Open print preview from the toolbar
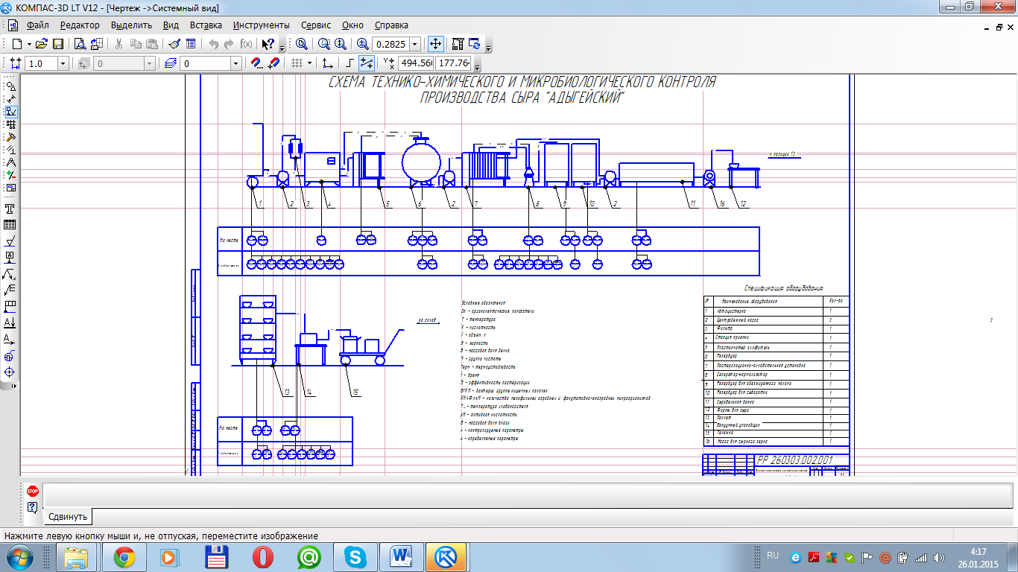The image size is (1018, 572). pyautogui.click(x=80, y=44)
